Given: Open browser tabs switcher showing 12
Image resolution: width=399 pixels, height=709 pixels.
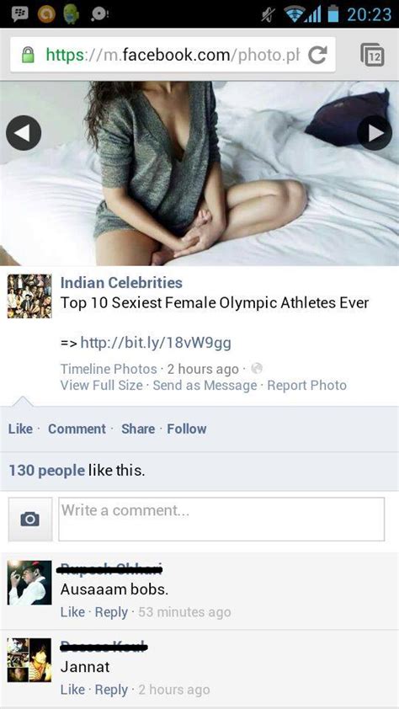Looking at the screenshot, I should coord(373,56).
